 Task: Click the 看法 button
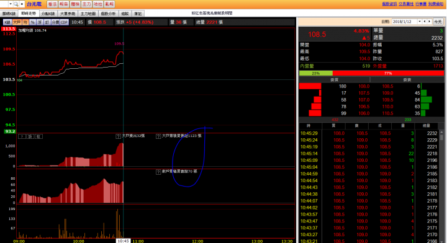pos(52,4)
